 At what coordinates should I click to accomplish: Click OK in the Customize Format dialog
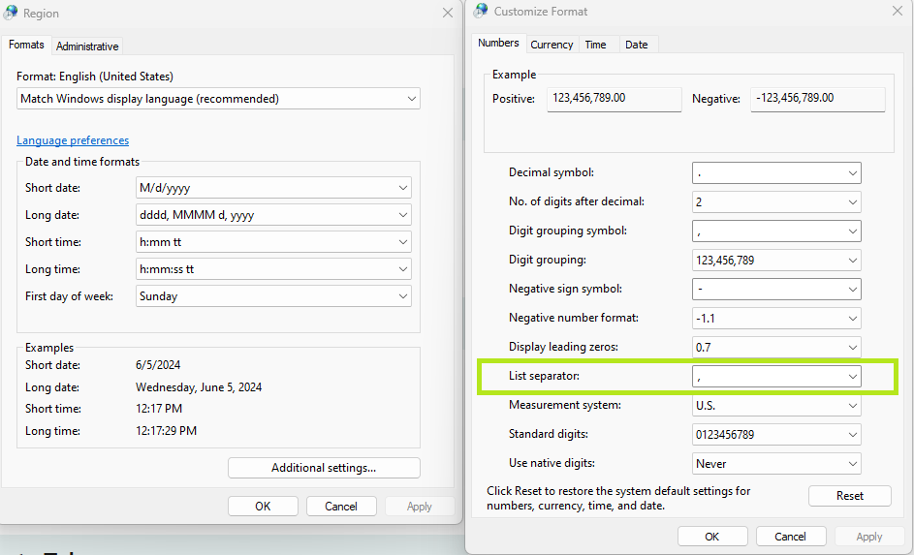[712, 537]
